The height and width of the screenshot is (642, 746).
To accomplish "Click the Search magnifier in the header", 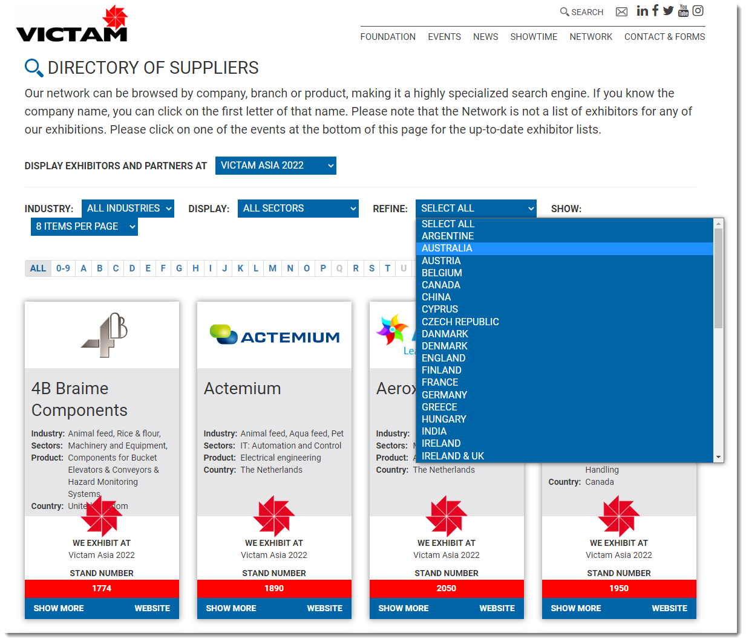I will [581, 12].
